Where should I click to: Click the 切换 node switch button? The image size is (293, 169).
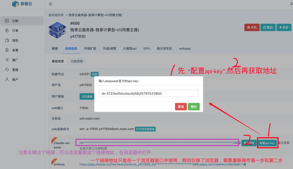95,74
